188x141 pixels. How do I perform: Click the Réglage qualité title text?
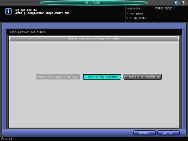pos(26,10)
